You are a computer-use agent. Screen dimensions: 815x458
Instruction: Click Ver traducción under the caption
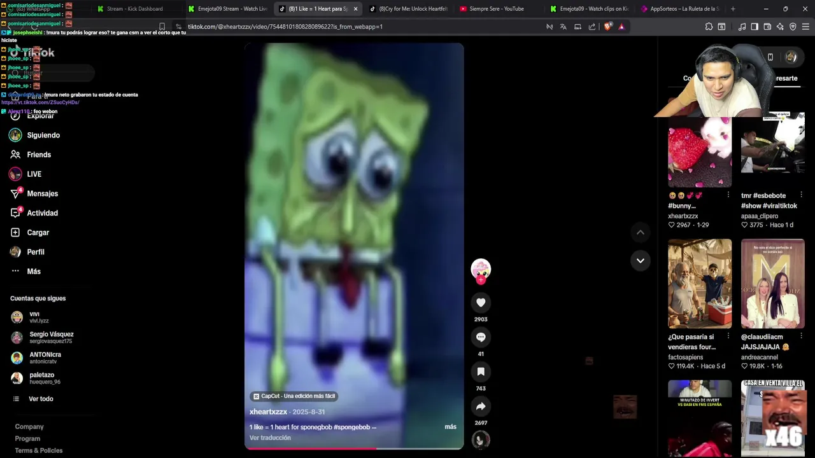(x=270, y=438)
